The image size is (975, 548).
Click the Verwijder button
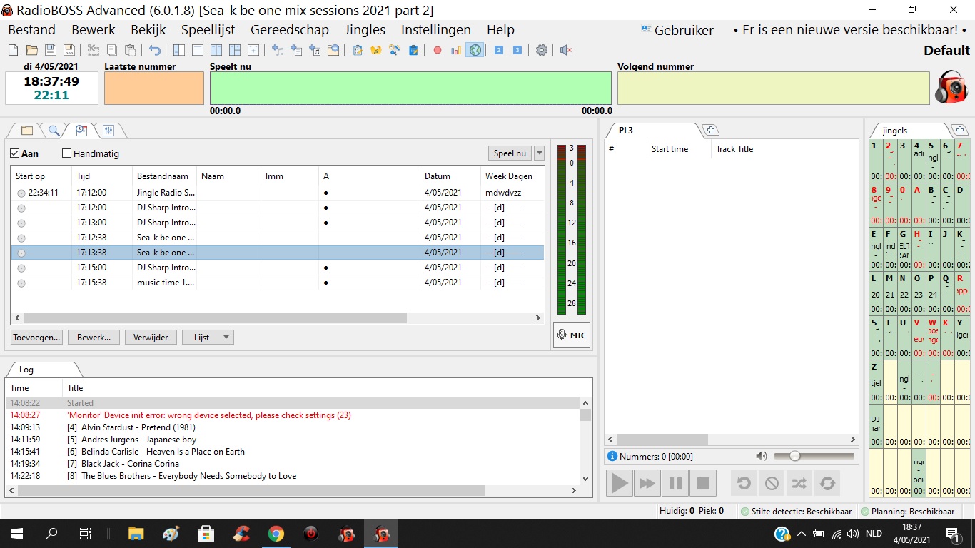coord(151,338)
